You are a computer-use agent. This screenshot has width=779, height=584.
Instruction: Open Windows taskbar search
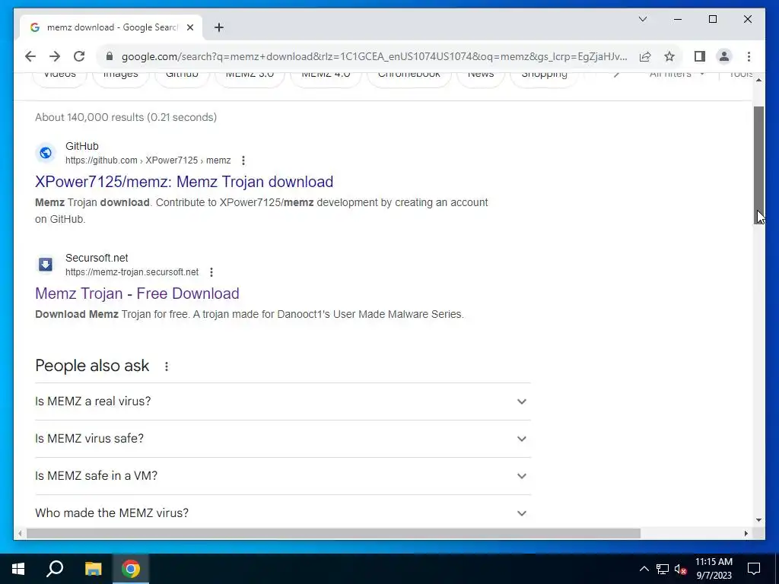55,569
